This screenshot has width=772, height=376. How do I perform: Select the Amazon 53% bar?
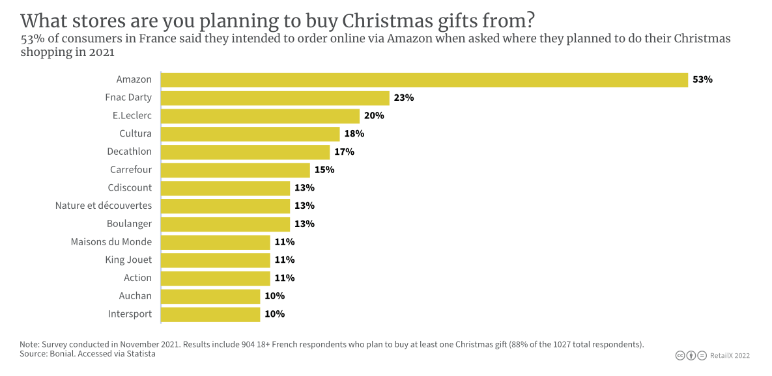pos(424,79)
